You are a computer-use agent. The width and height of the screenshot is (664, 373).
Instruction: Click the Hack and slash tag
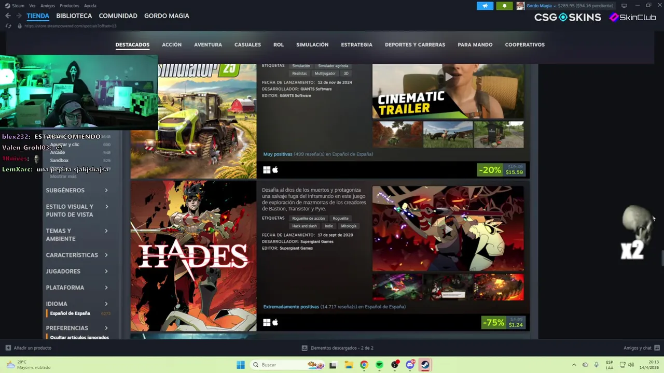coord(304,226)
